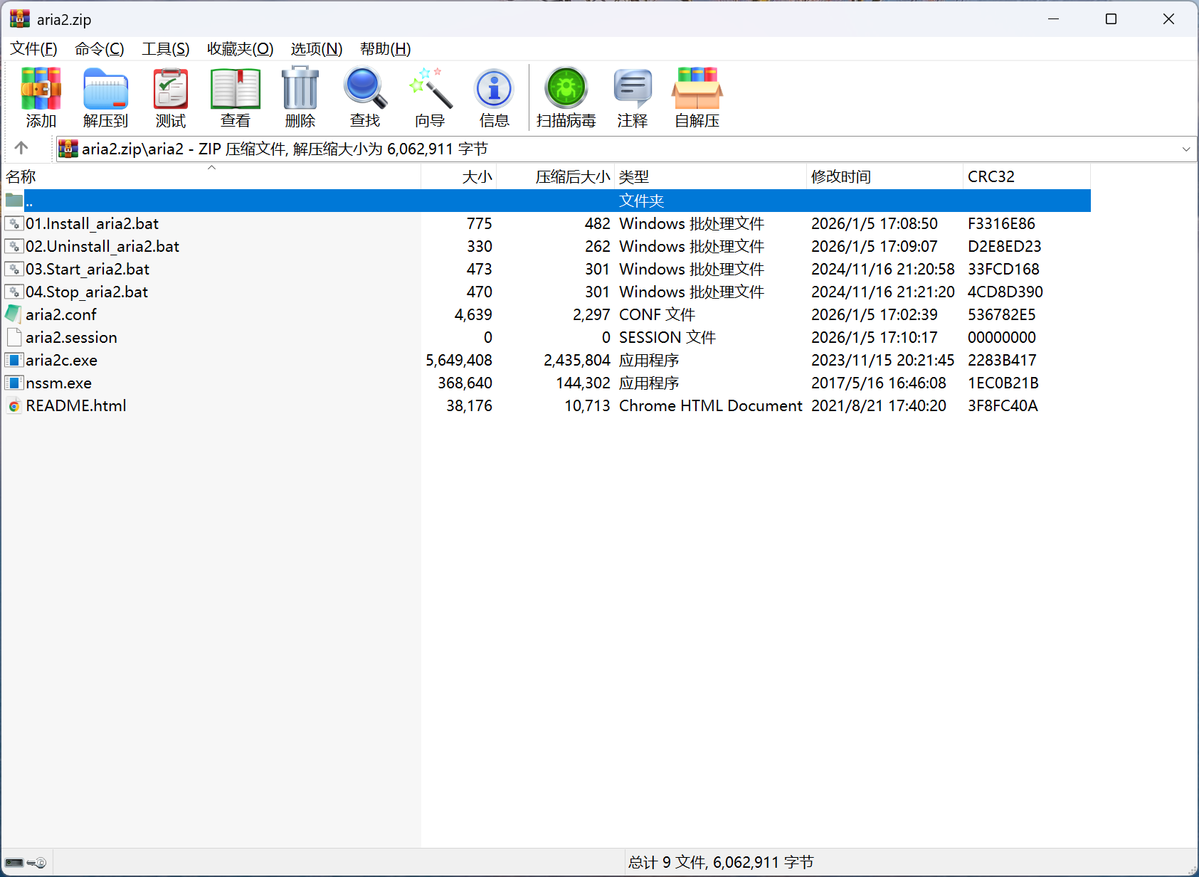Select the 04.Stop_aria2.bat file name
The image size is (1199, 877).
(87, 292)
